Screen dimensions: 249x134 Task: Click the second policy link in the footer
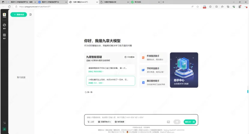point(109,130)
